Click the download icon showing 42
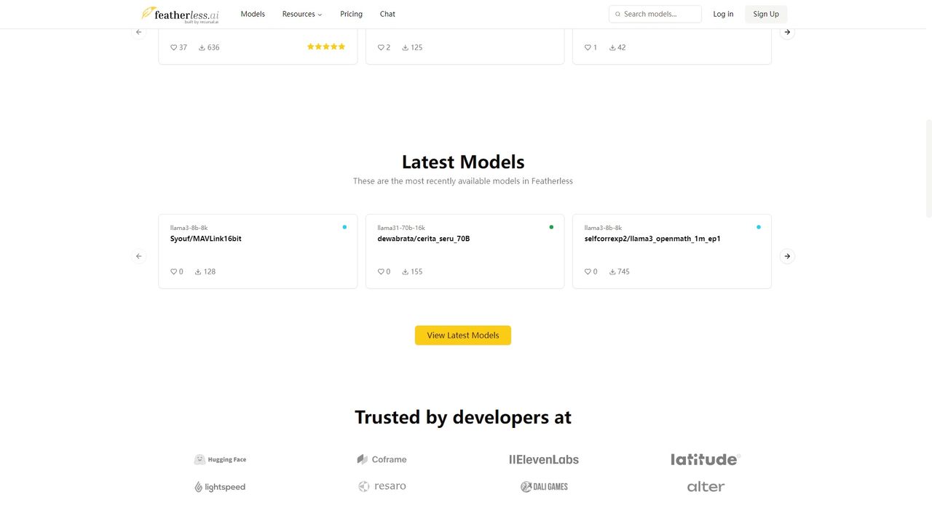The height and width of the screenshot is (524, 932). 612,47
